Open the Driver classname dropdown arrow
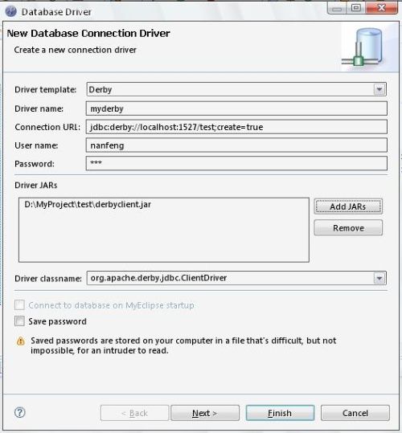This screenshot has height=433, width=402. point(379,278)
